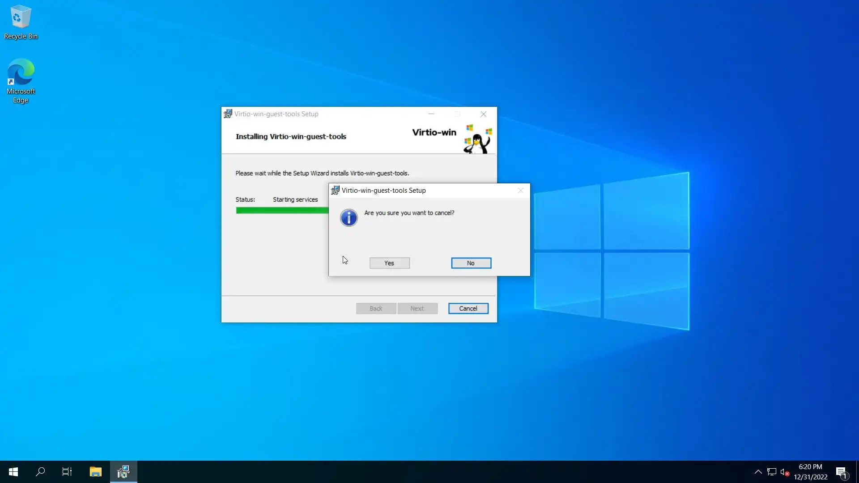The width and height of the screenshot is (859, 483).
Task: Select the Virtio-win setup taskbar icon
Action: coord(123,472)
